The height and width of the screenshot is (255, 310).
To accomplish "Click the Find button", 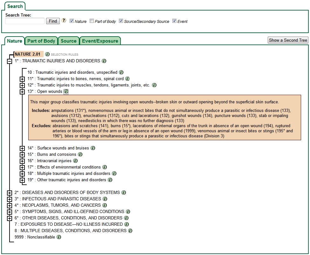I will pyautogui.click(x=52, y=21).
